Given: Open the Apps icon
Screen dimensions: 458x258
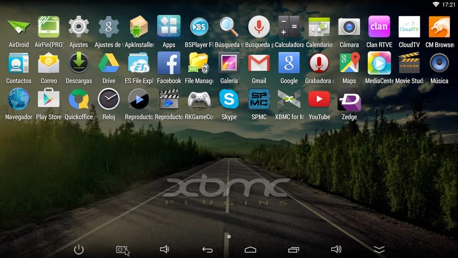Looking at the screenshot, I should tap(169, 27).
